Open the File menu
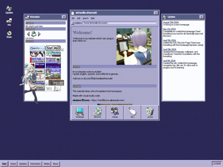The width and height of the screenshot is (223, 167). [x=73, y=18]
